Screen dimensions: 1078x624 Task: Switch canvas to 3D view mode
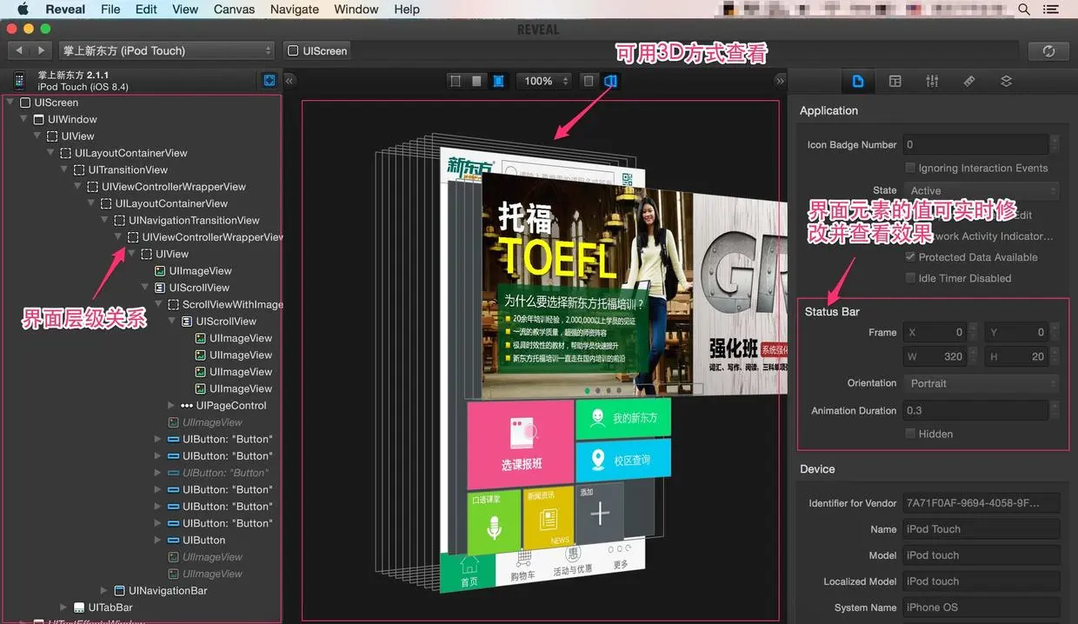611,81
